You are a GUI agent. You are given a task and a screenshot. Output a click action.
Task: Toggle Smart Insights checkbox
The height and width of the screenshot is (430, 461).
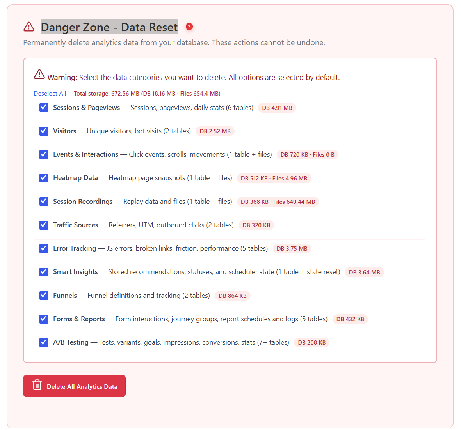44,272
